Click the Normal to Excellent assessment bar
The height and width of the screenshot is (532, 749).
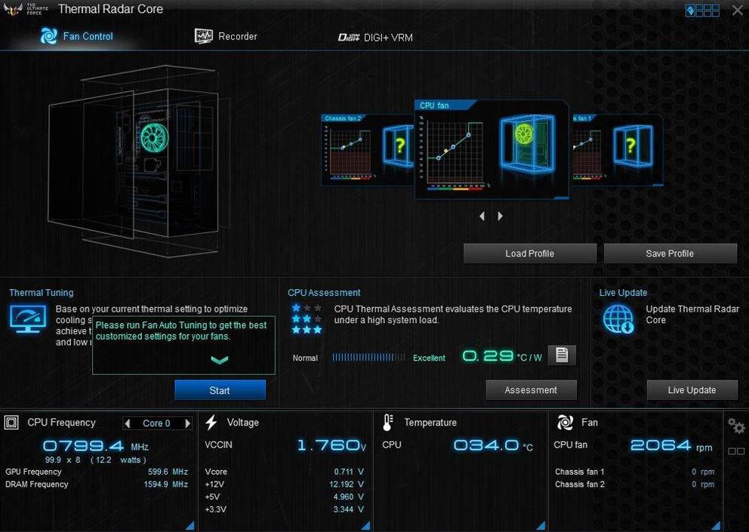368,357
